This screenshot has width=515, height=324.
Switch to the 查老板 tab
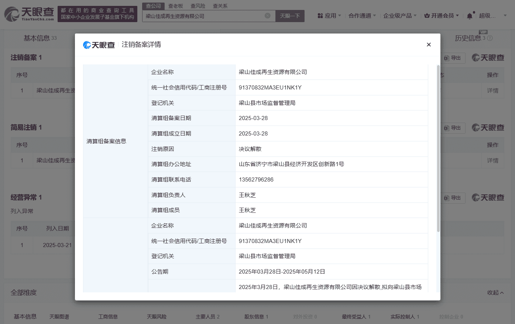coord(176,6)
